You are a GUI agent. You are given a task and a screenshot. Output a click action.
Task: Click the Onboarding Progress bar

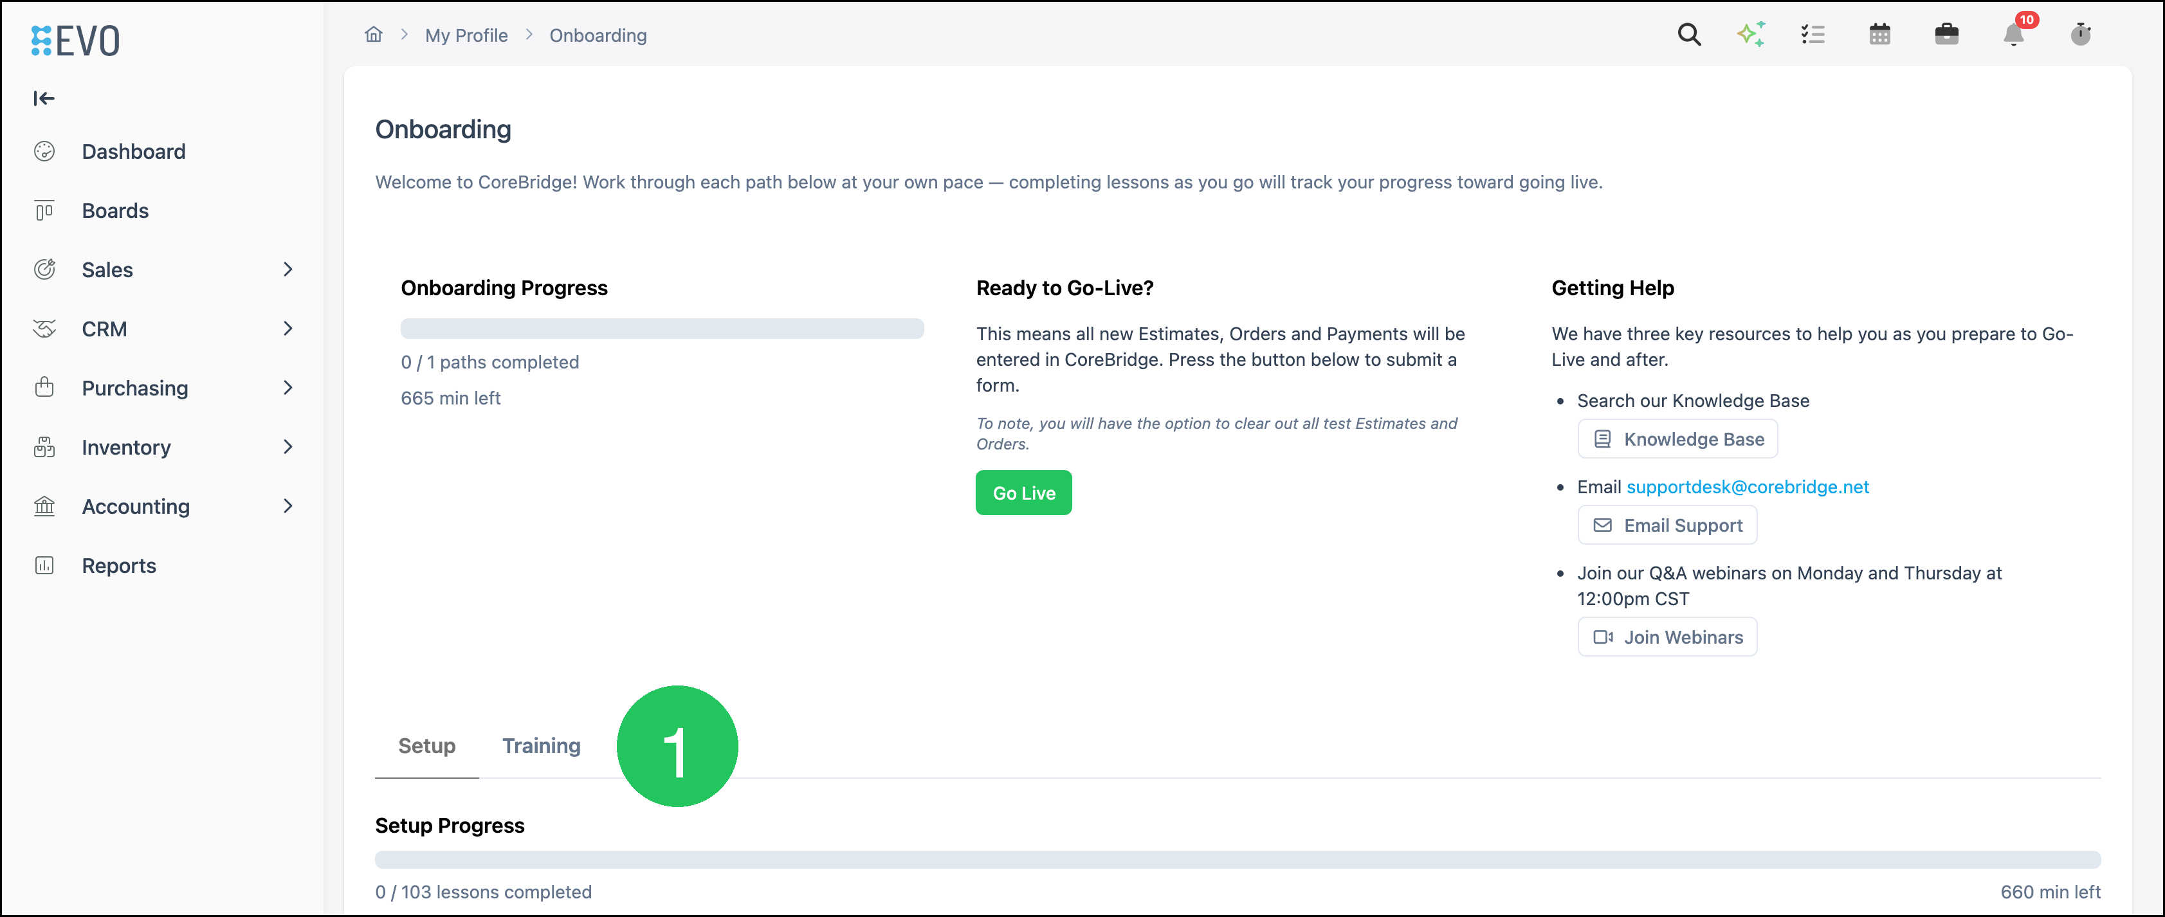point(662,329)
